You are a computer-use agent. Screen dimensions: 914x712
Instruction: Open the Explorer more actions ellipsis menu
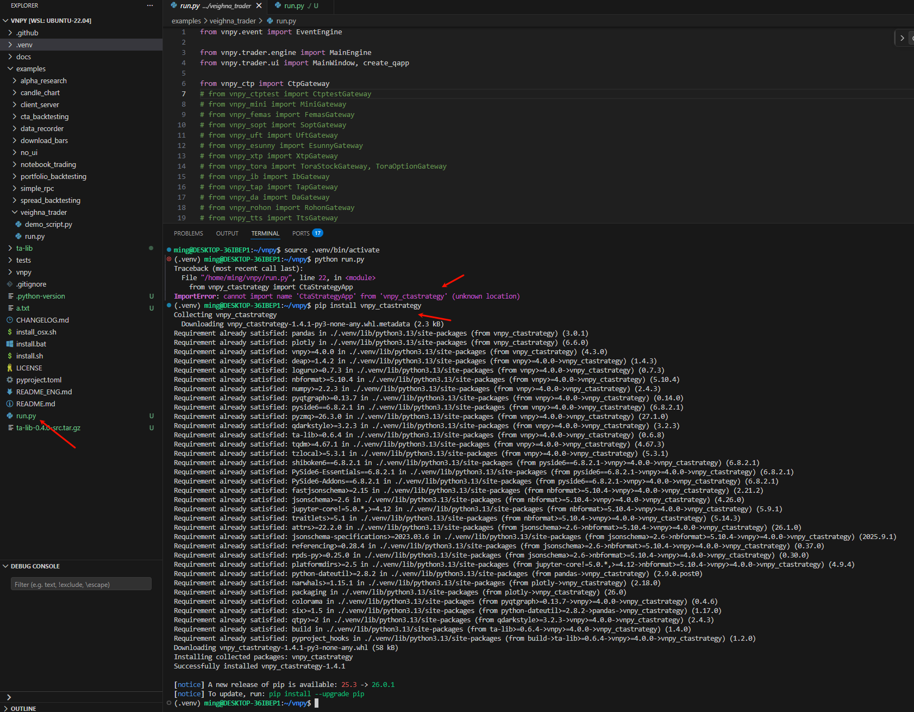(x=150, y=5)
